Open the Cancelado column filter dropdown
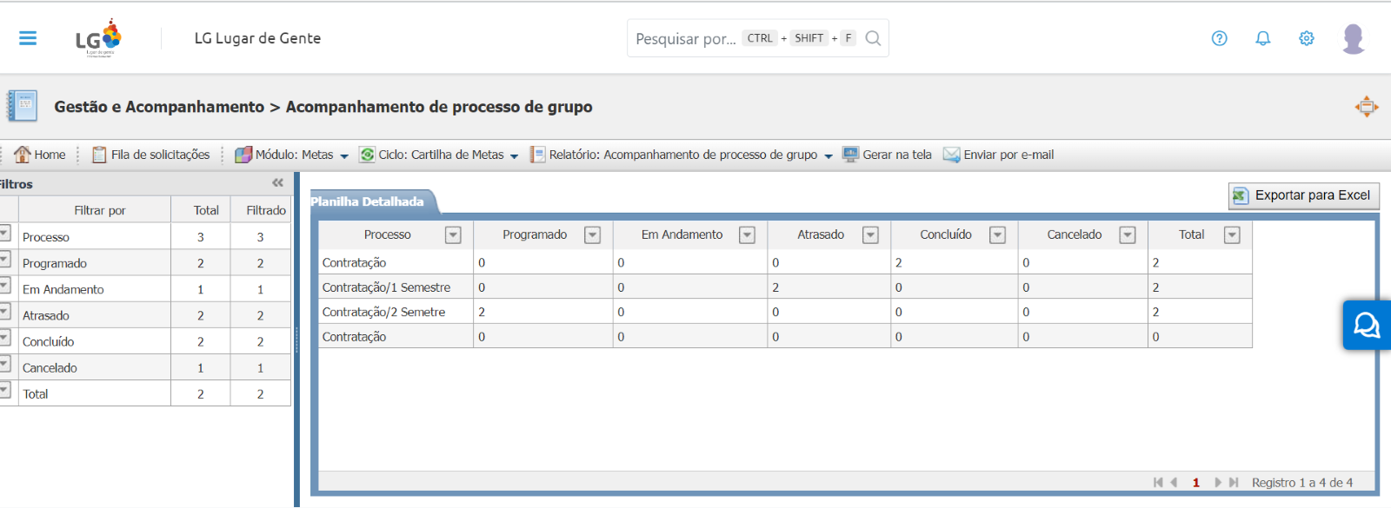This screenshot has width=1391, height=508. 1128,235
